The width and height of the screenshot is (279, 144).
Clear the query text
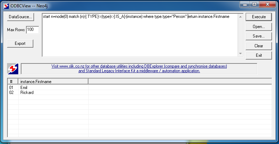pyautogui.click(x=259, y=46)
